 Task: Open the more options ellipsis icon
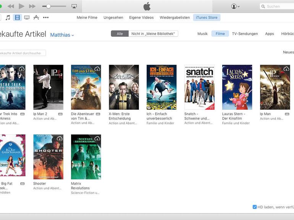(46, 18)
